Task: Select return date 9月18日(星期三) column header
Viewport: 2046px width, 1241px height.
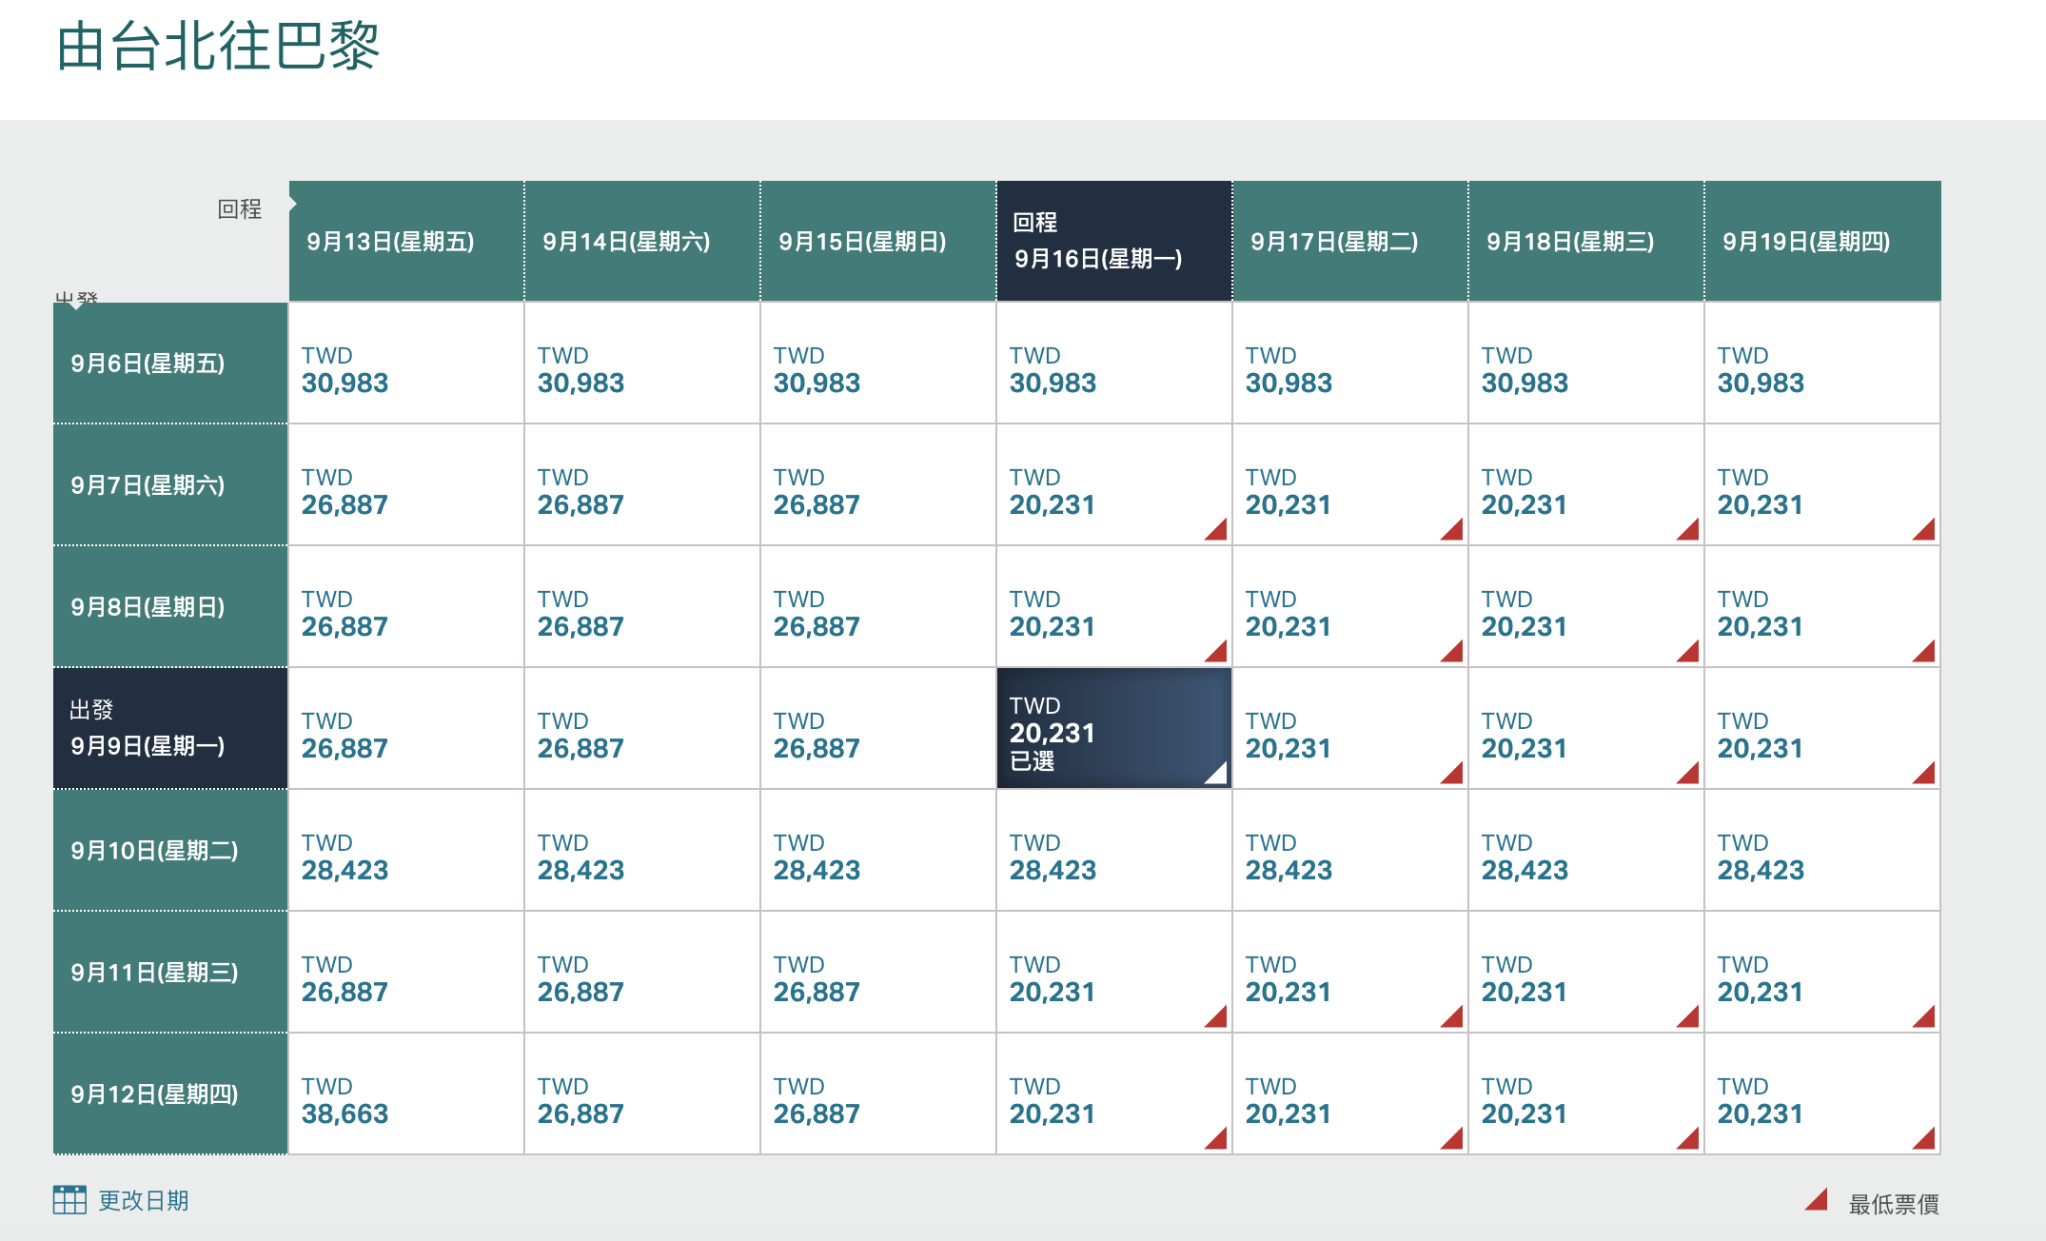Action: pyautogui.click(x=1585, y=242)
